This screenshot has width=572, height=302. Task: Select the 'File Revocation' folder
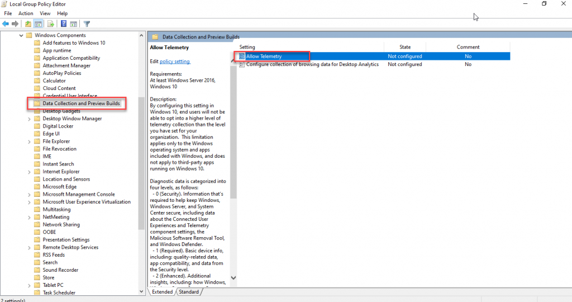(59, 149)
